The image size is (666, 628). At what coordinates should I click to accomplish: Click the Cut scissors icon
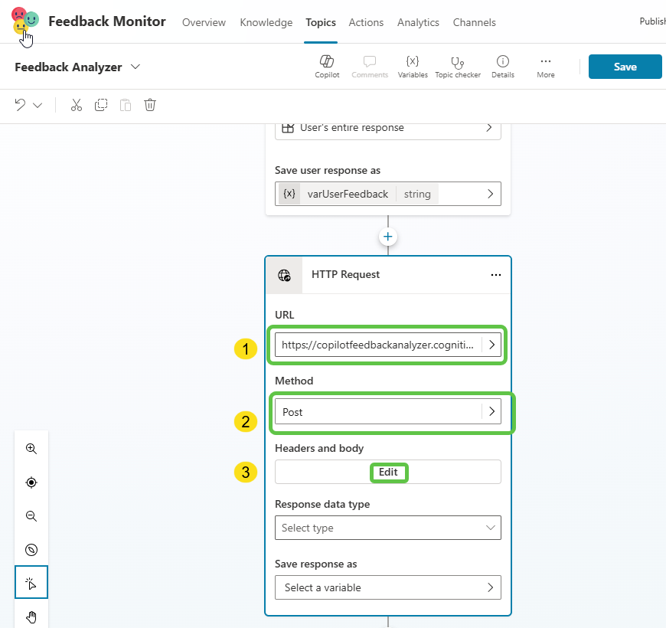point(76,105)
